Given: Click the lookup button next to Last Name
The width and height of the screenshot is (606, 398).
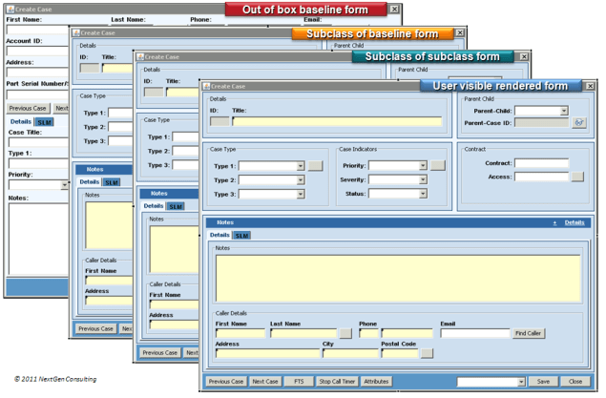Looking at the screenshot, I should [345, 334].
